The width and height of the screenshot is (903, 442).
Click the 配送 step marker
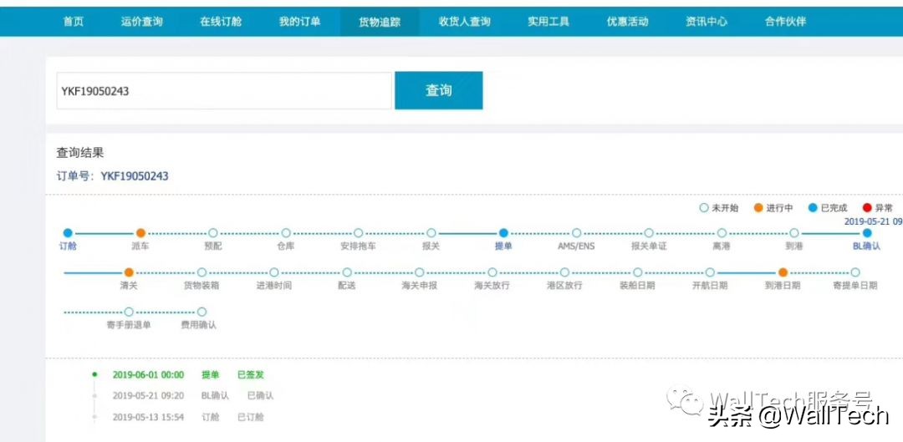pos(347,272)
